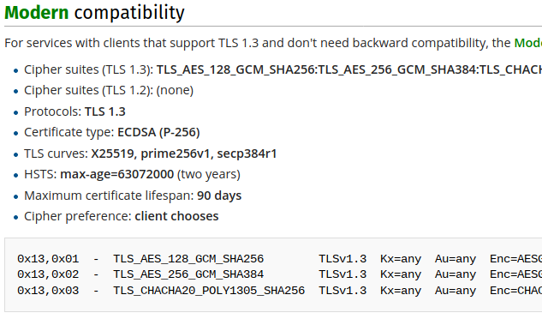Click the max-age=63072000 HSTS value
Viewport: 542px width, 319px height.
point(116,174)
